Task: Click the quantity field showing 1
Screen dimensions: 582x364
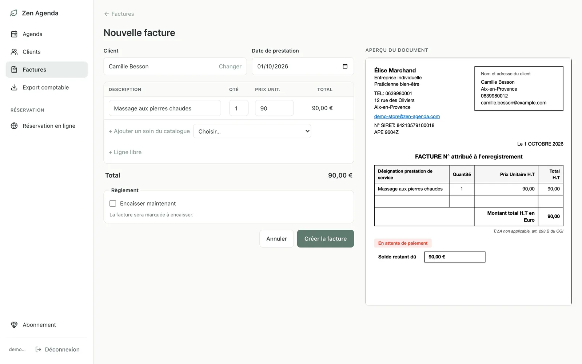Action: [239, 108]
